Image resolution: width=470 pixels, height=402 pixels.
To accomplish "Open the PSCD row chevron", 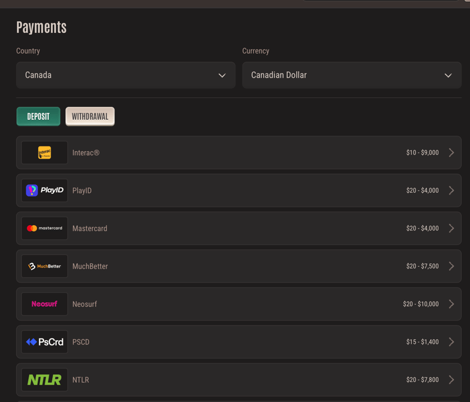I will 451,342.
